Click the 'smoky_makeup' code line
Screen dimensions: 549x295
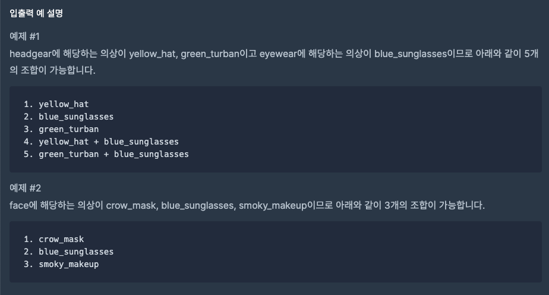(61, 264)
